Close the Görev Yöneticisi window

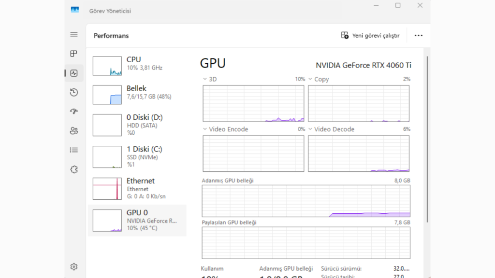(420, 5)
